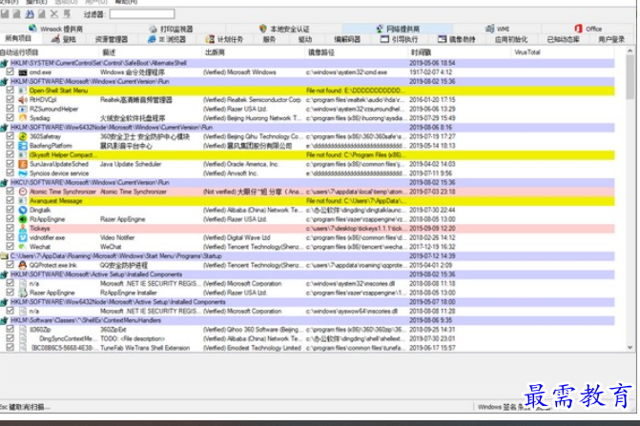Click the vertical scrollbar up arrow
The height and width of the screenshot is (426, 640).
pos(630,51)
